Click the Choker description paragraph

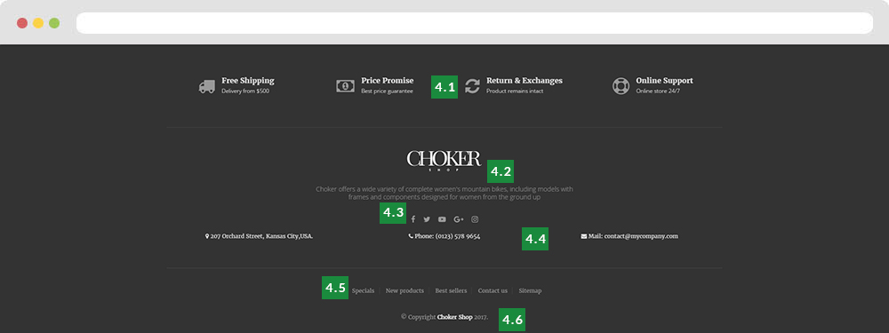[x=444, y=193]
